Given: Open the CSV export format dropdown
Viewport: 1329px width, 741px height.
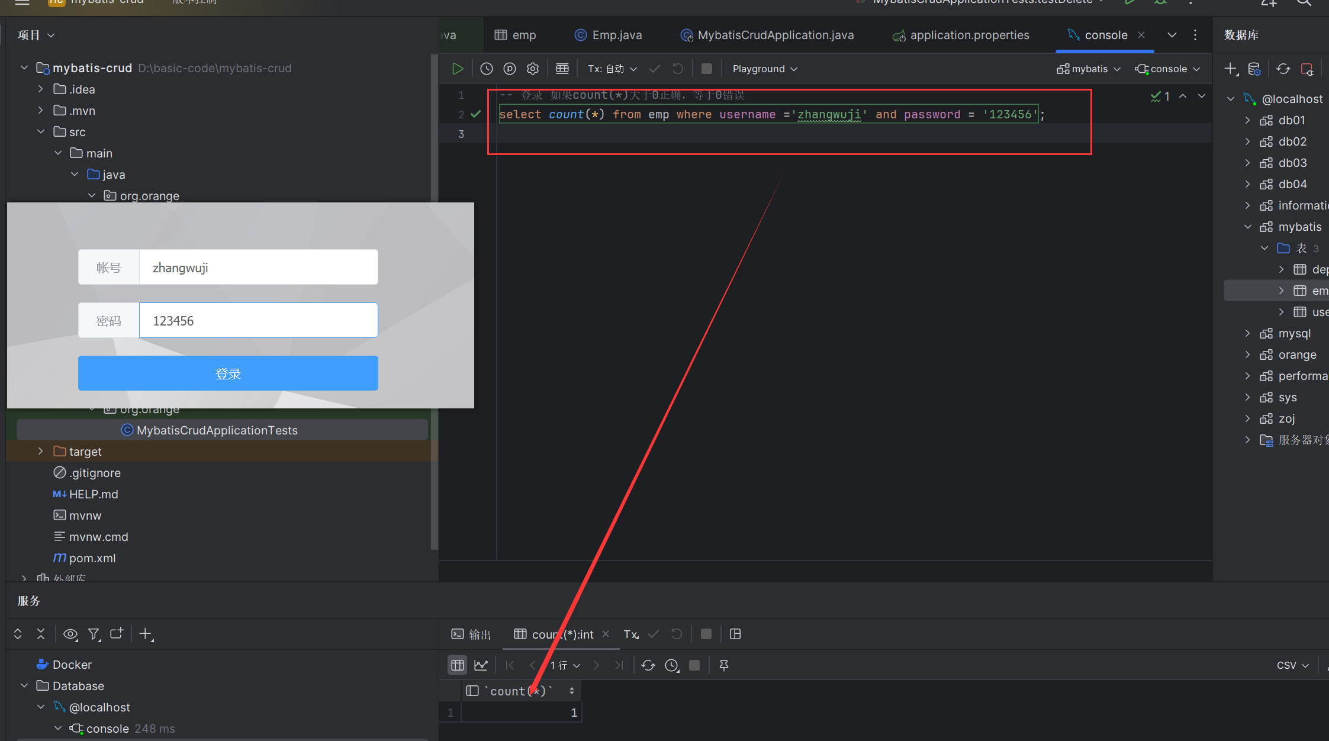Looking at the screenshot, I should point(1292,665).
